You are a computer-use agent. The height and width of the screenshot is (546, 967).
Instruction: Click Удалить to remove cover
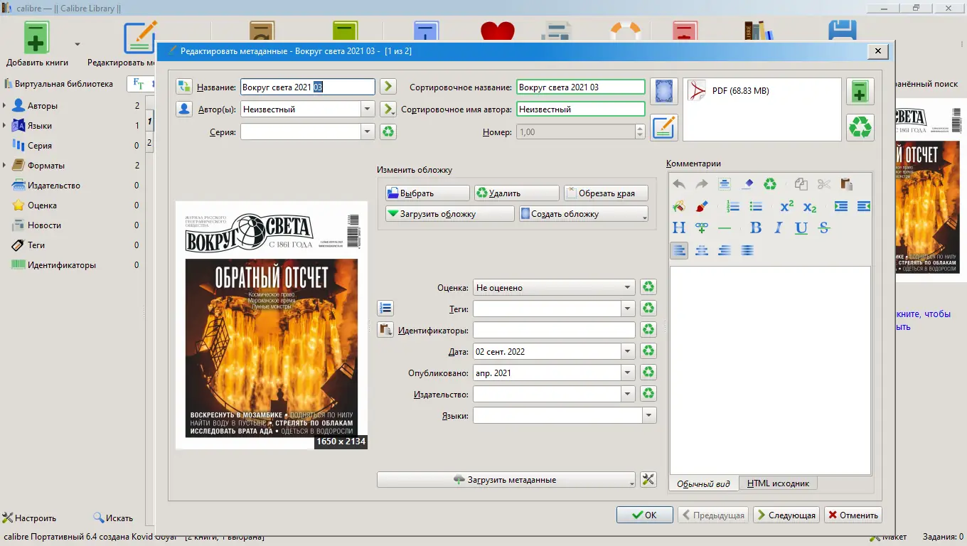click(517, 193)
